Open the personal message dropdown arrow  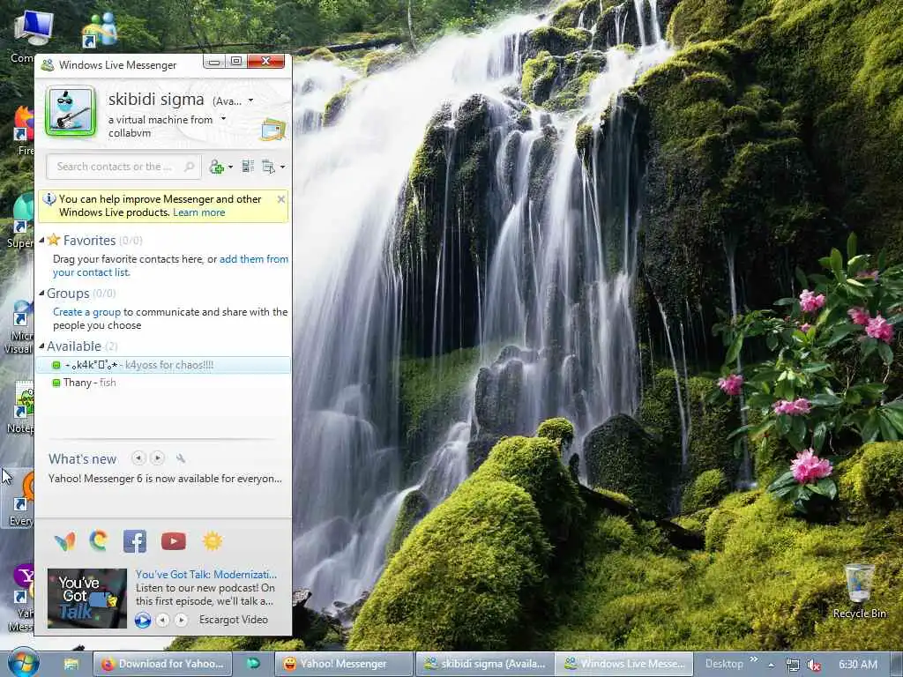[223, 119]
